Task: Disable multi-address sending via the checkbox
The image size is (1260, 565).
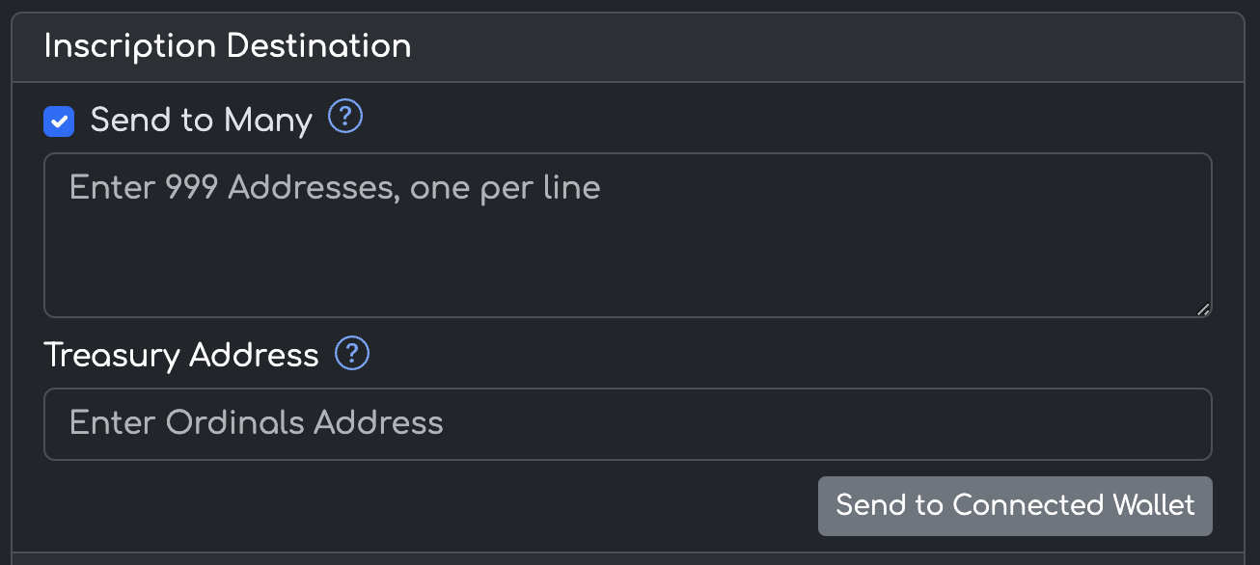Action: [59, 121]
